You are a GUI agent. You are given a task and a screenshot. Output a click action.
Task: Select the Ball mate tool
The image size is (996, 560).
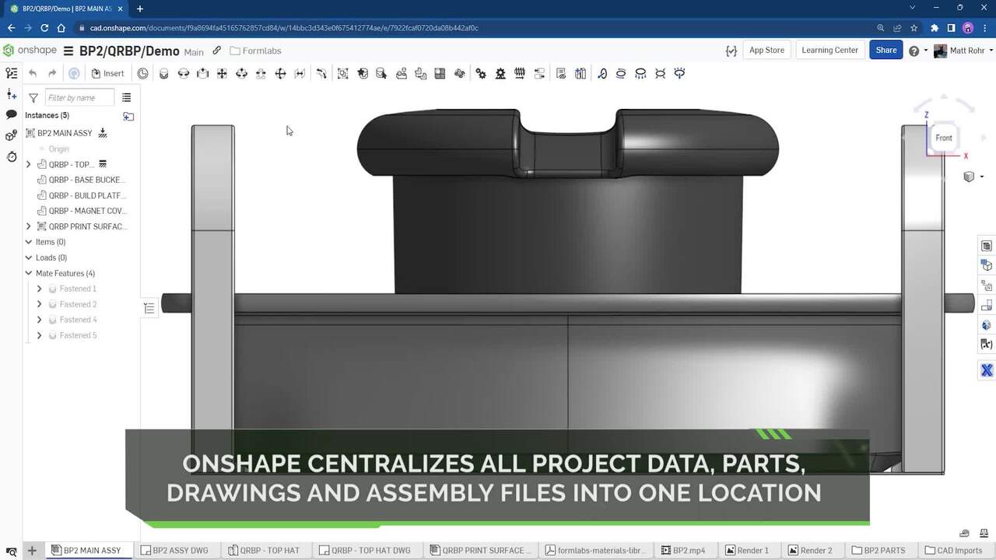click(x=281, y=73)
